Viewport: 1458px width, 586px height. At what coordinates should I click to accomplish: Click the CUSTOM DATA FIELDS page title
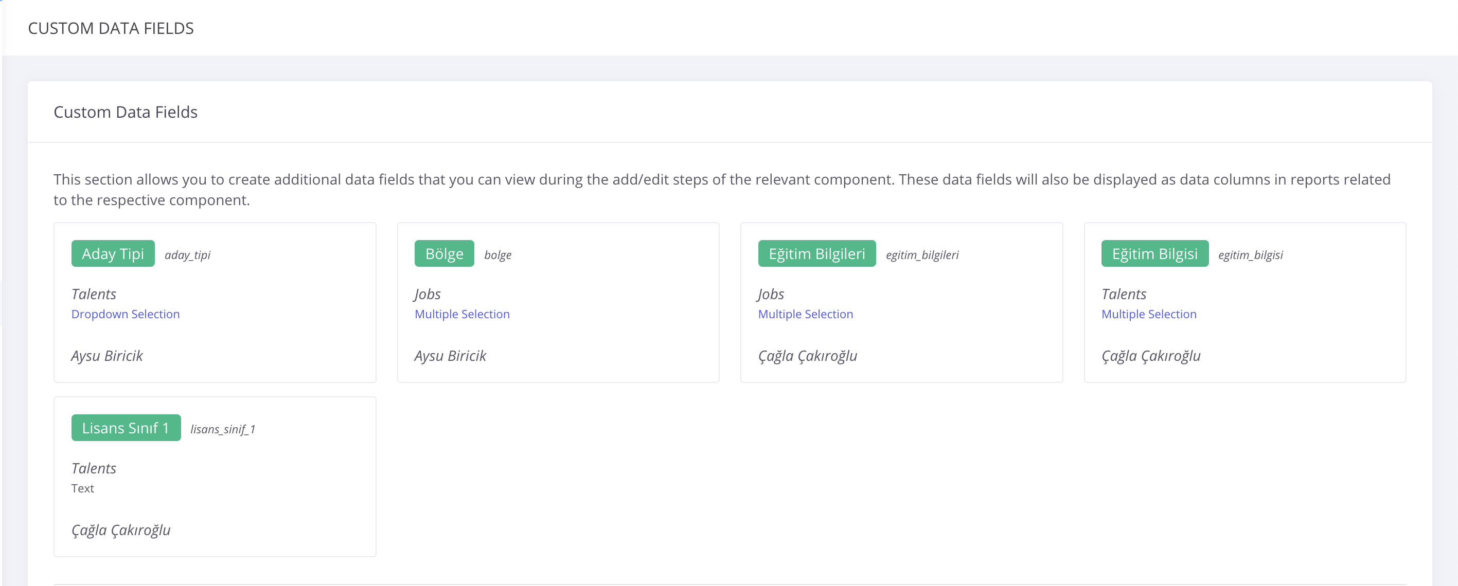coord(111,28)
